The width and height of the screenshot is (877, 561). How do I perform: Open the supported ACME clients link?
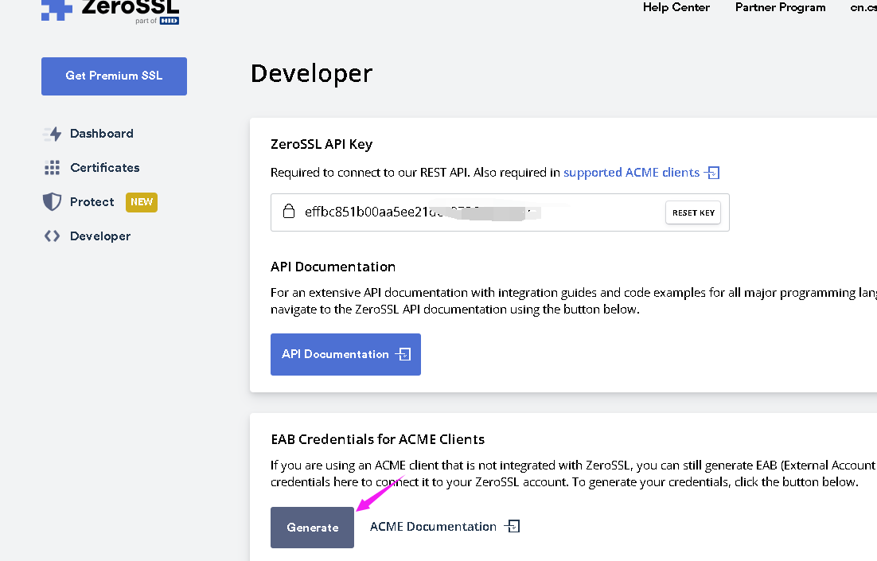pos(631,173)
